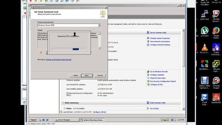Click the first green tray icon in the guest taskbar
This screenshot has width=222, height=125.
click(162, 120)
